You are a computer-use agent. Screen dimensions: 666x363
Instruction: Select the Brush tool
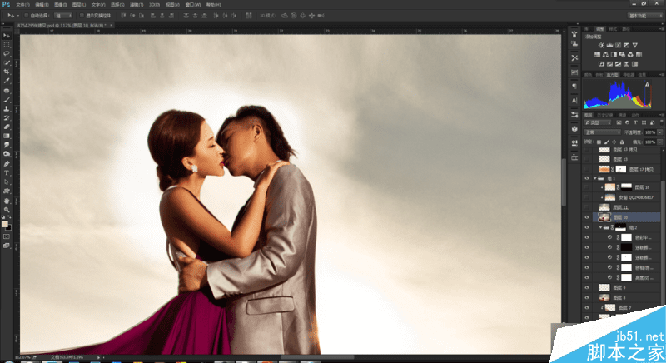click(7, 99)
